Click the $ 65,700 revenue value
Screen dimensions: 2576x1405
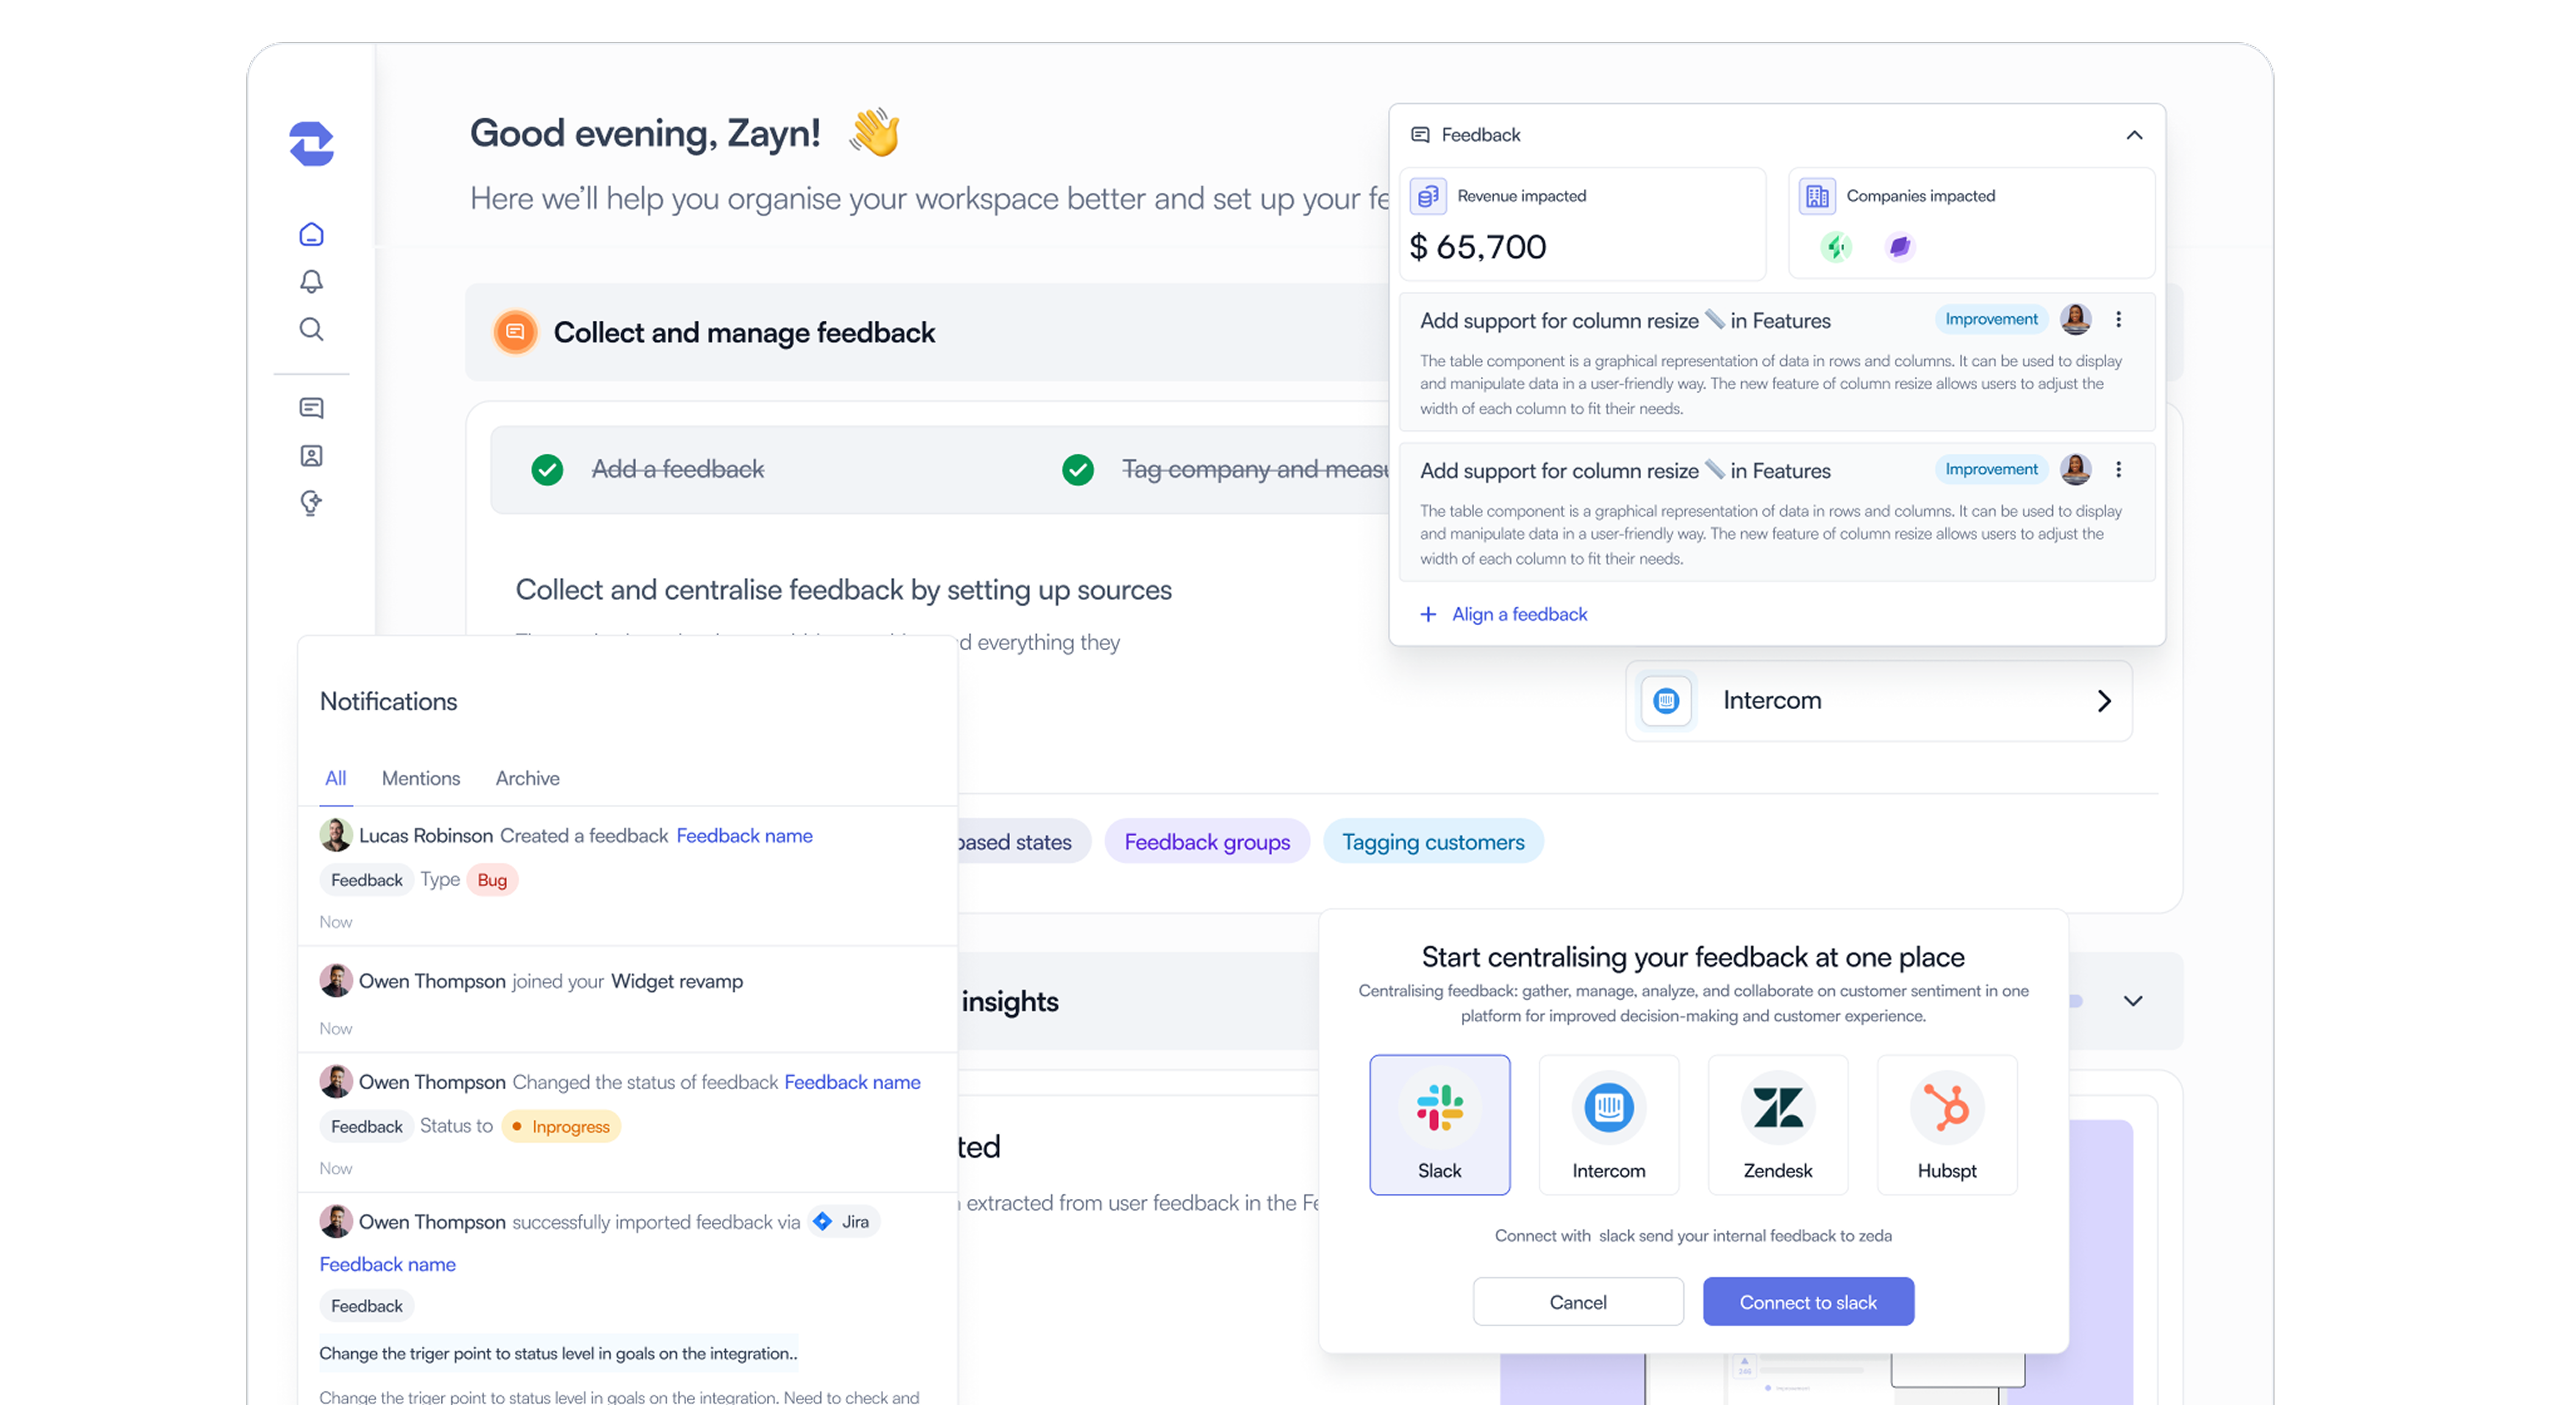[1477, 247]
